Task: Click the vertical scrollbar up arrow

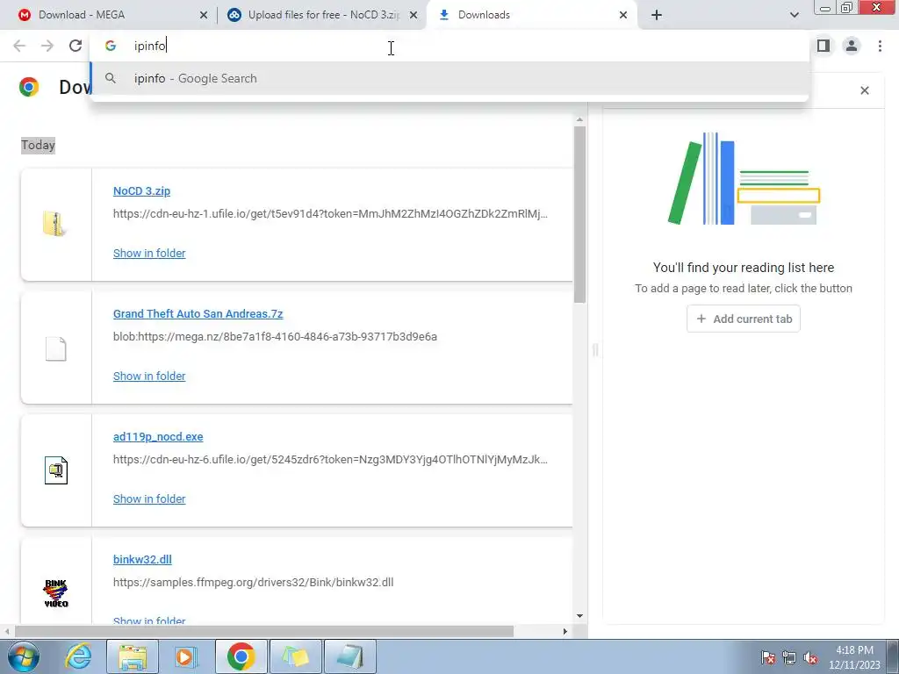Action: [579, 119]
